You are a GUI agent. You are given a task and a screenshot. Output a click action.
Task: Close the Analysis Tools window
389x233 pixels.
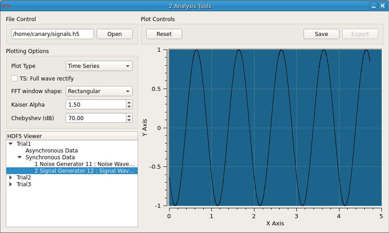383,6
